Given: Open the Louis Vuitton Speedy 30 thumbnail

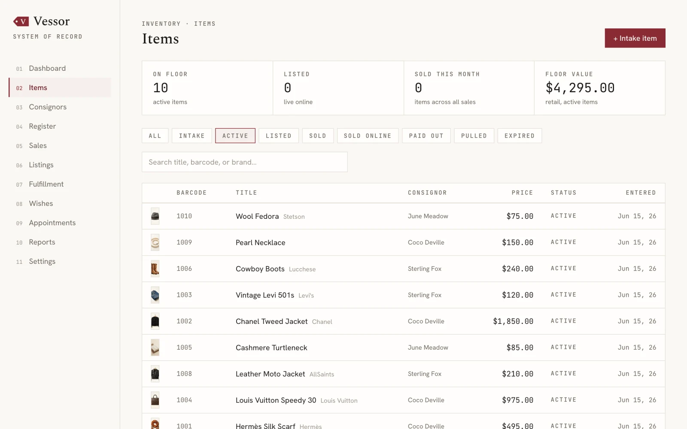Looking at the screenshot, I should click(155, 400).
